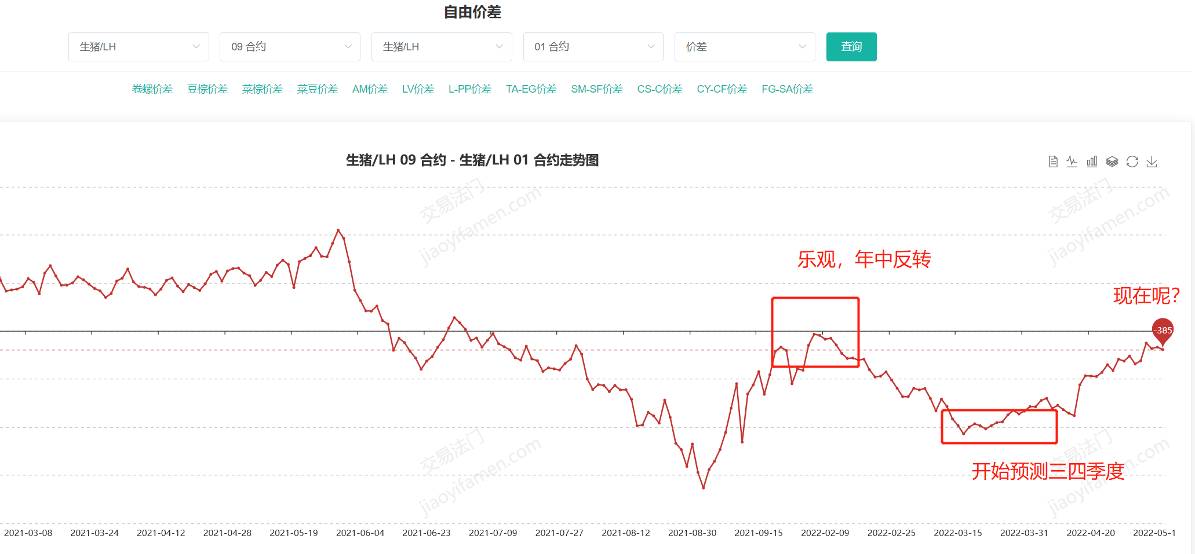Expand the second 生猪/LH commodity dropdown
Image resolution: width=1195 pixels, height=554 pixels.
coord(442,47)
